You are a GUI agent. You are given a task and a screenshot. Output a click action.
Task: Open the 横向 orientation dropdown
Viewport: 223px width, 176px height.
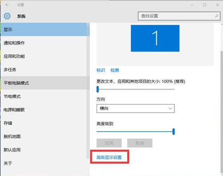click(x=135, y=108)
